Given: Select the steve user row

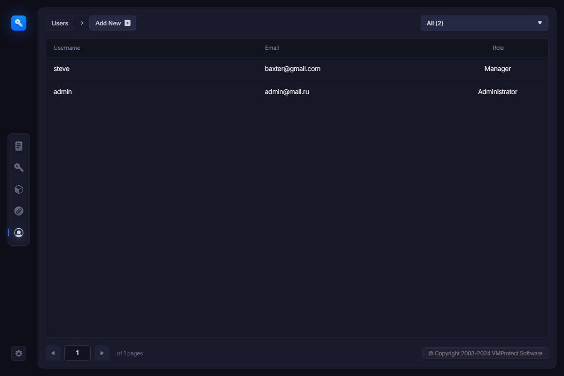Looking at the screenshot, I should [62, 69].
